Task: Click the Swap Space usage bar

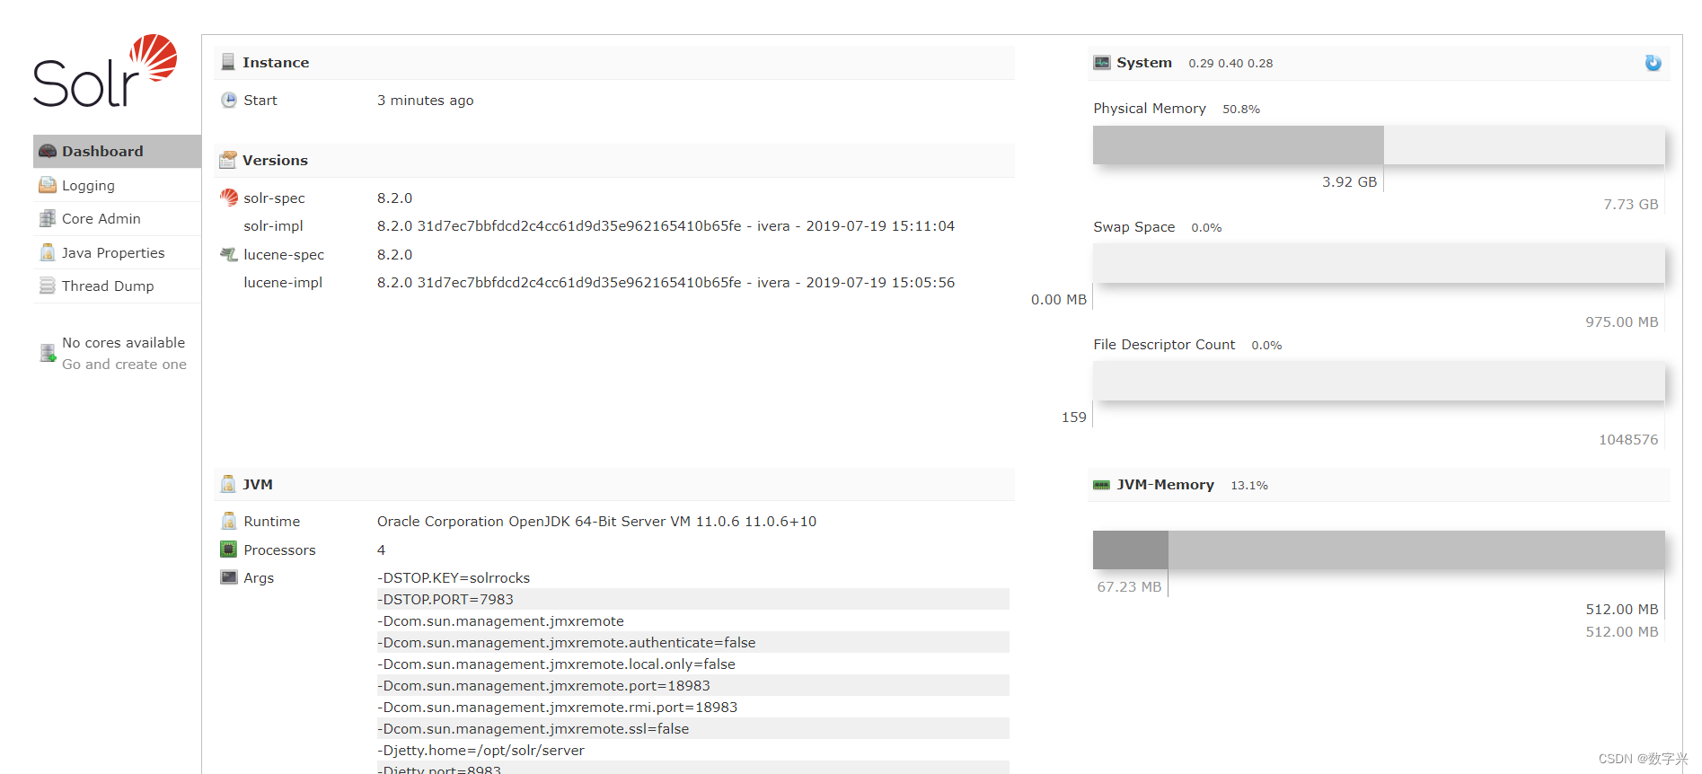Action: [1379, 264]
